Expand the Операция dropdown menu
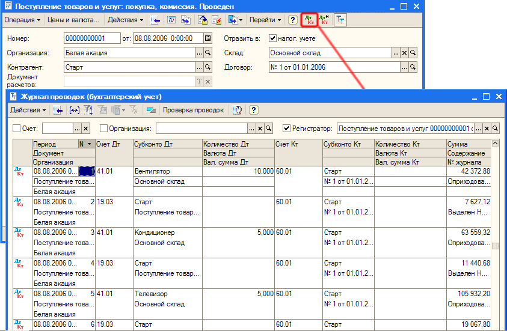The height and width of the screenshot is (331, 507). click(22, 20)
